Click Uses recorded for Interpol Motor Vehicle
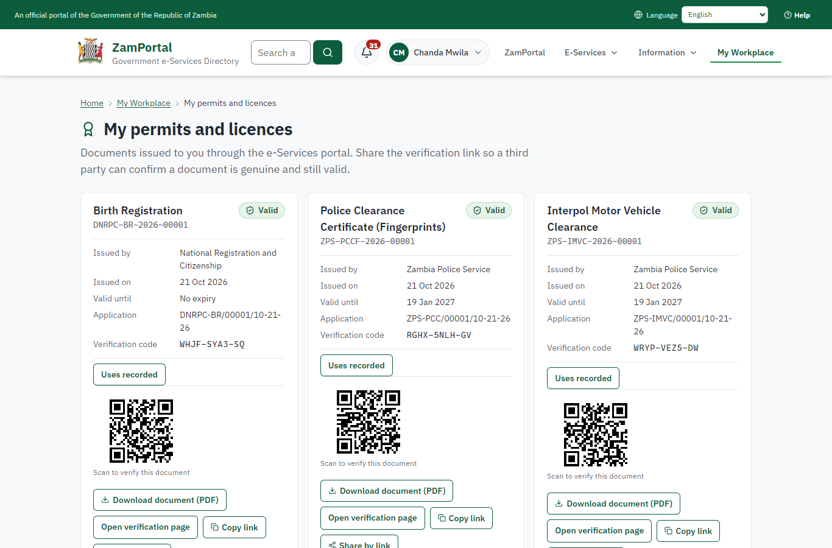832x548 pixels. click(x=583, y=378)
